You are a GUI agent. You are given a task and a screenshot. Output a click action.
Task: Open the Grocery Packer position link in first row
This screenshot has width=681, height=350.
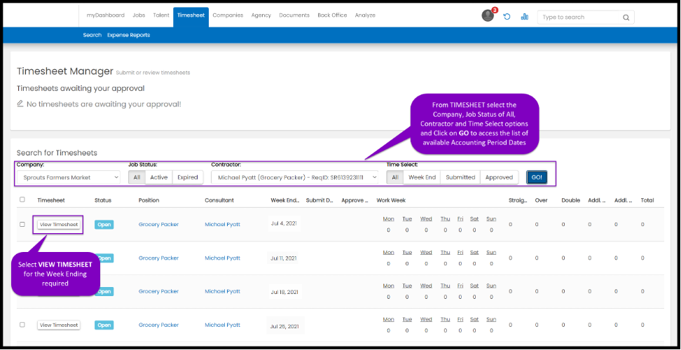(x=158, y=225)
